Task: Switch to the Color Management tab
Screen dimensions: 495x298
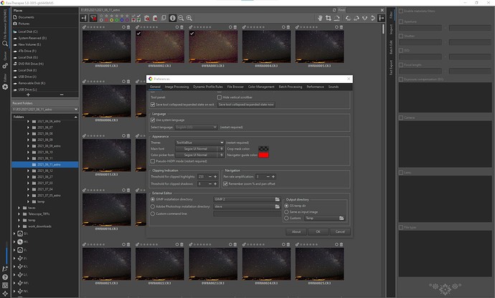Action: [260, 87]
